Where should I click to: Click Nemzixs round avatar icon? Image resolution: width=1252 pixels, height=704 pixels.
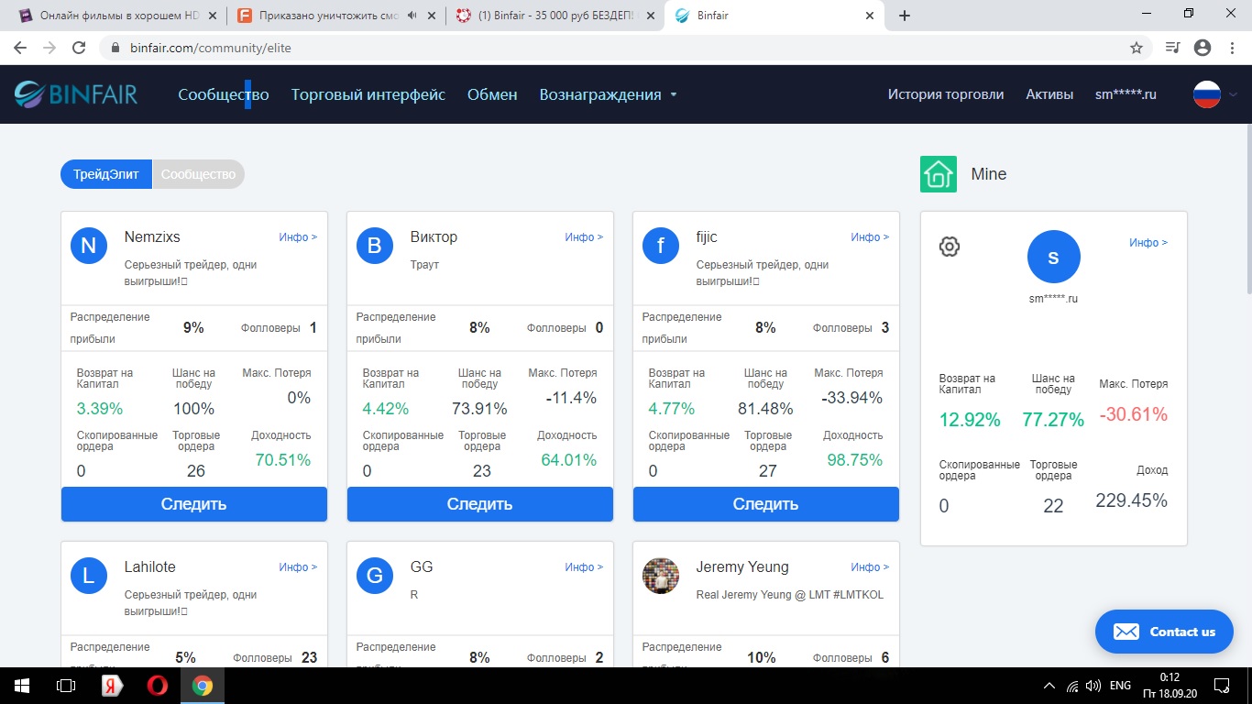(88, 246)
